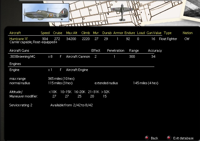This screenshot has width=200, height=141.
Task: Select the range value 300
Action: pyautogui.click(x=132, y=56)
